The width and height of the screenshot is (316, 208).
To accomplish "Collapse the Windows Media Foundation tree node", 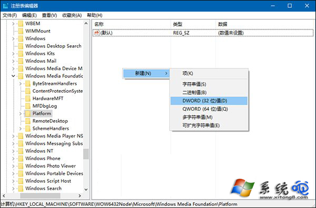I will click(x=13, y=76).
